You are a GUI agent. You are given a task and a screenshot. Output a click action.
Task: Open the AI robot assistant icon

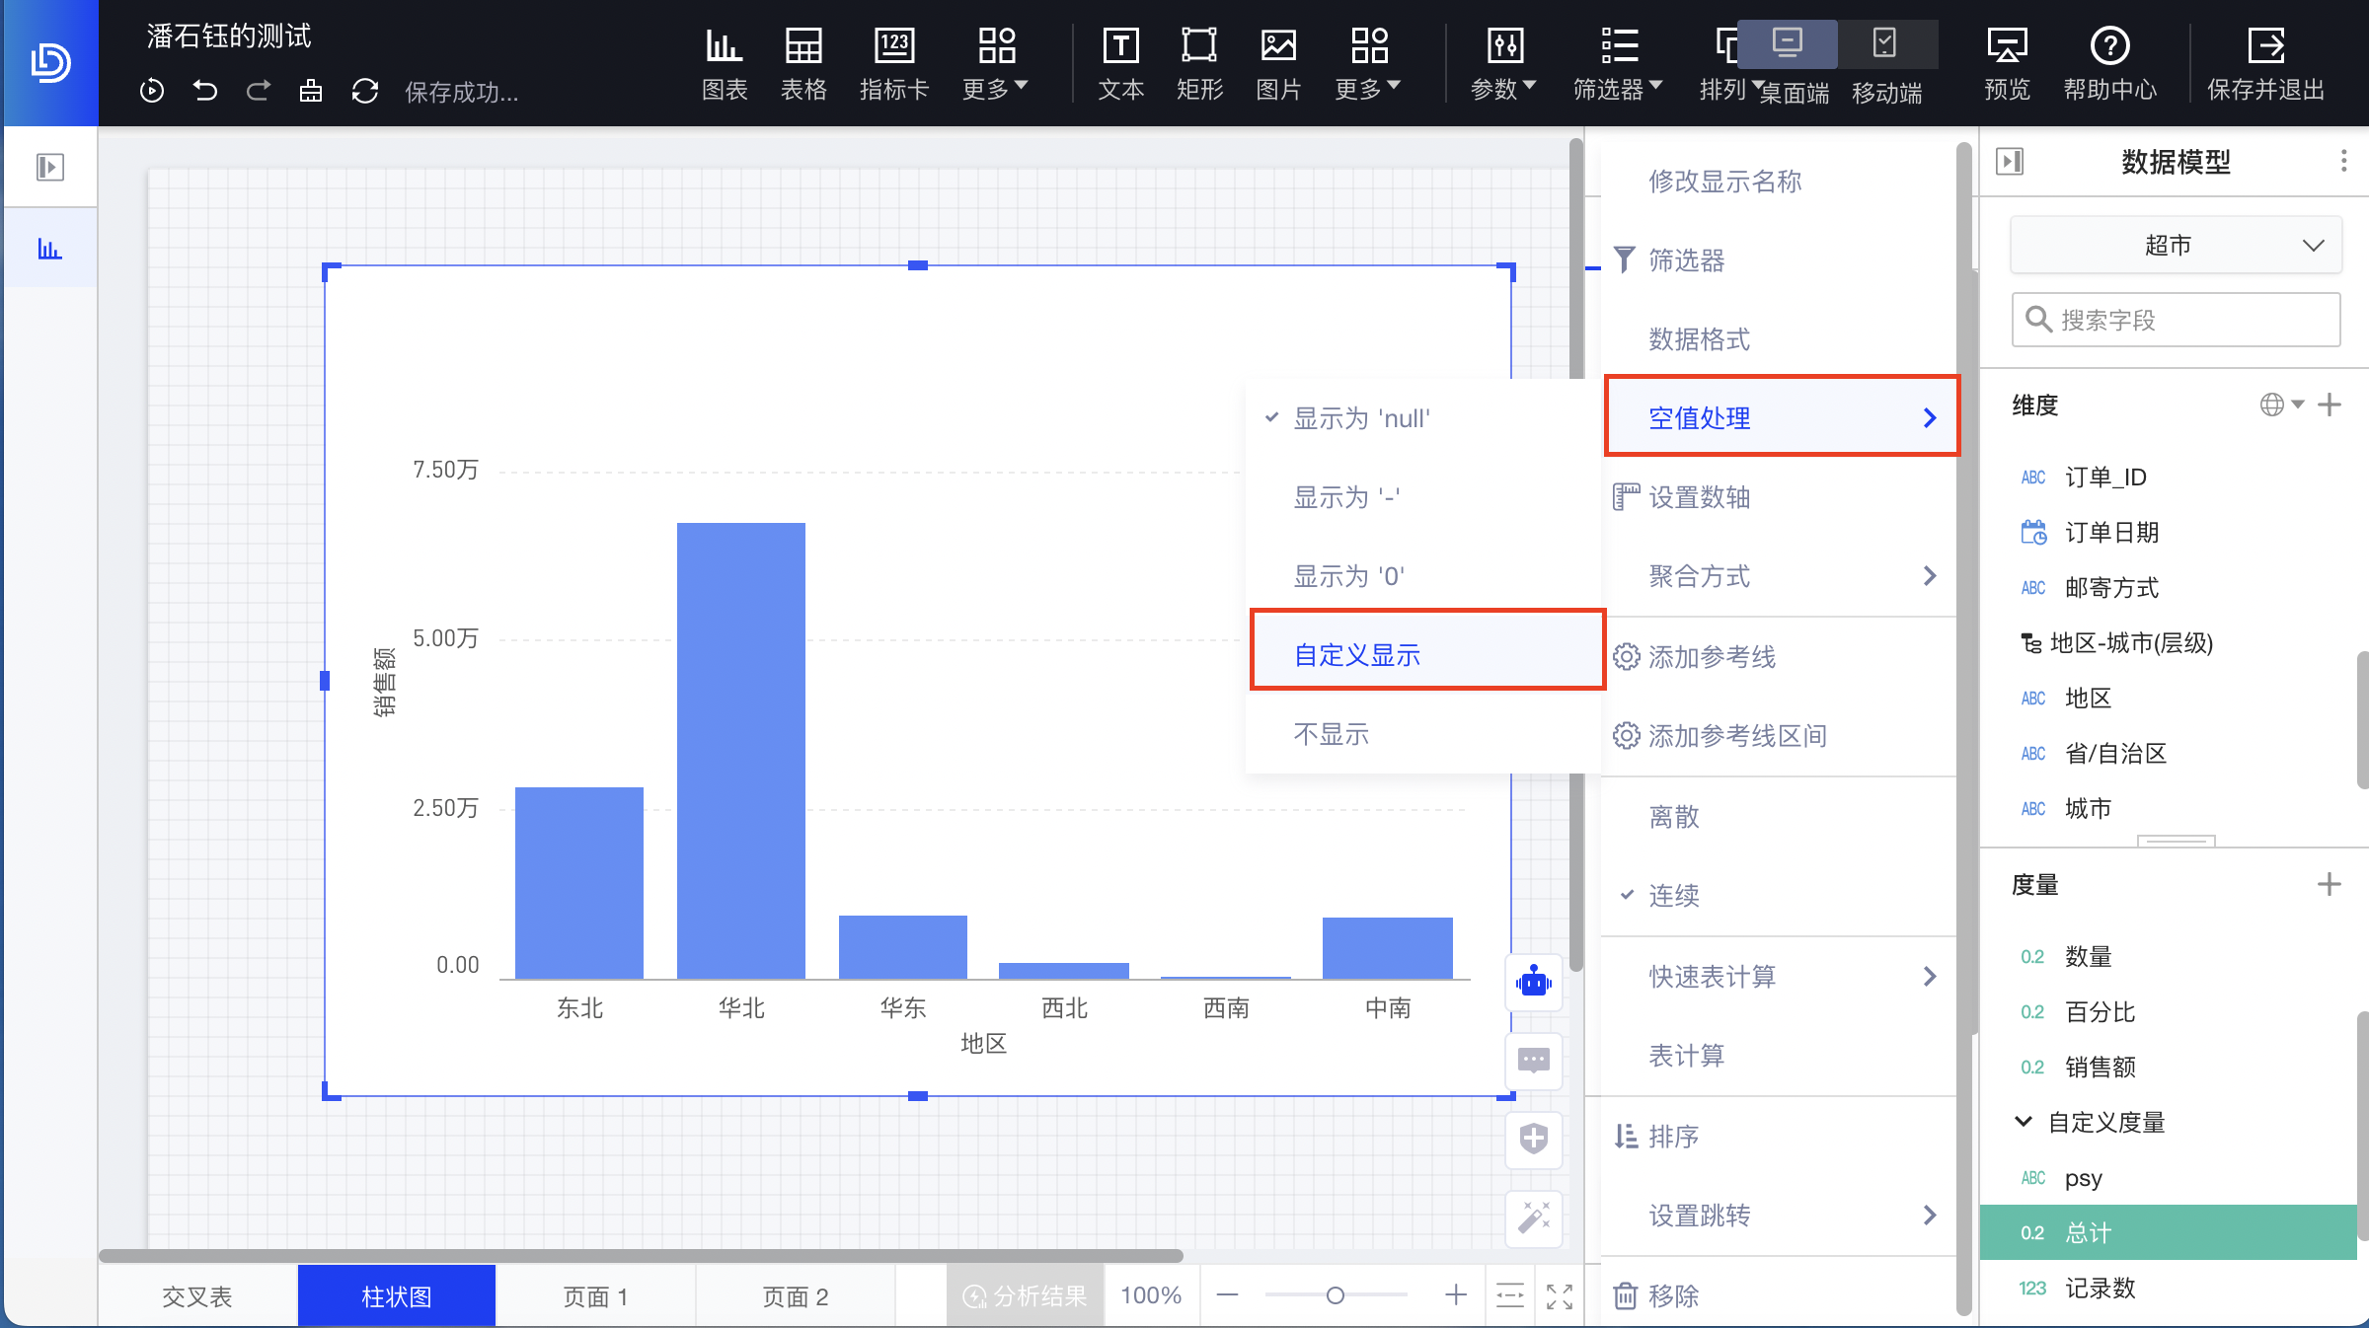point(1532,983)
